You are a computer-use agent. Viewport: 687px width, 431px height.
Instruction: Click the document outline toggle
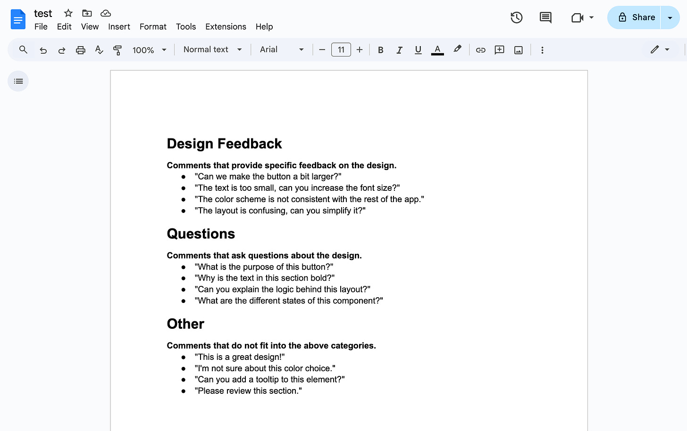click(18, 81)
